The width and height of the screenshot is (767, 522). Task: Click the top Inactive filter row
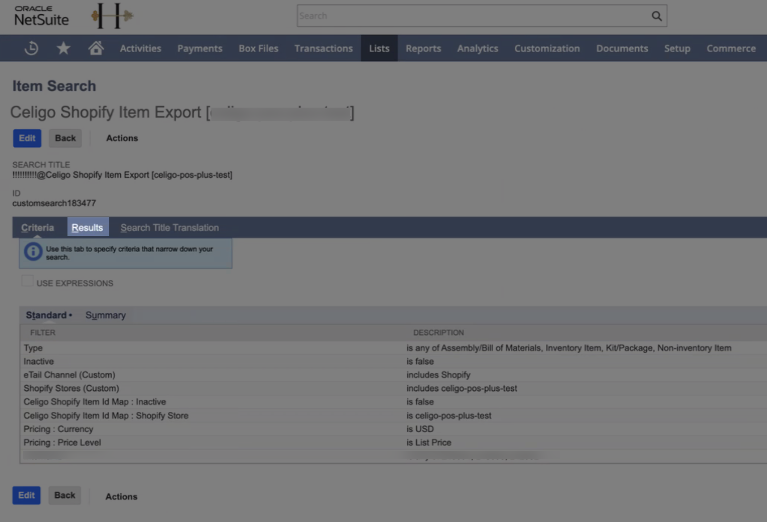click(393, 361)
